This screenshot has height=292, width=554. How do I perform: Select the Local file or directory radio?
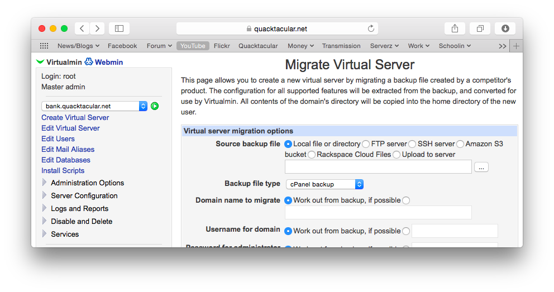(288, 144)
